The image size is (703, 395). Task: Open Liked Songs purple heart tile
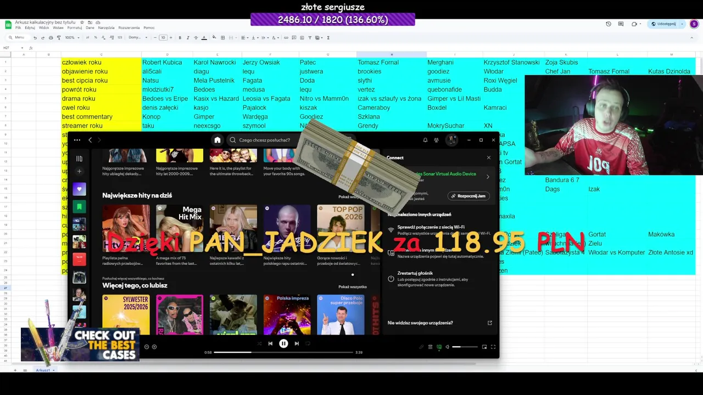click(x=79, y=189)
